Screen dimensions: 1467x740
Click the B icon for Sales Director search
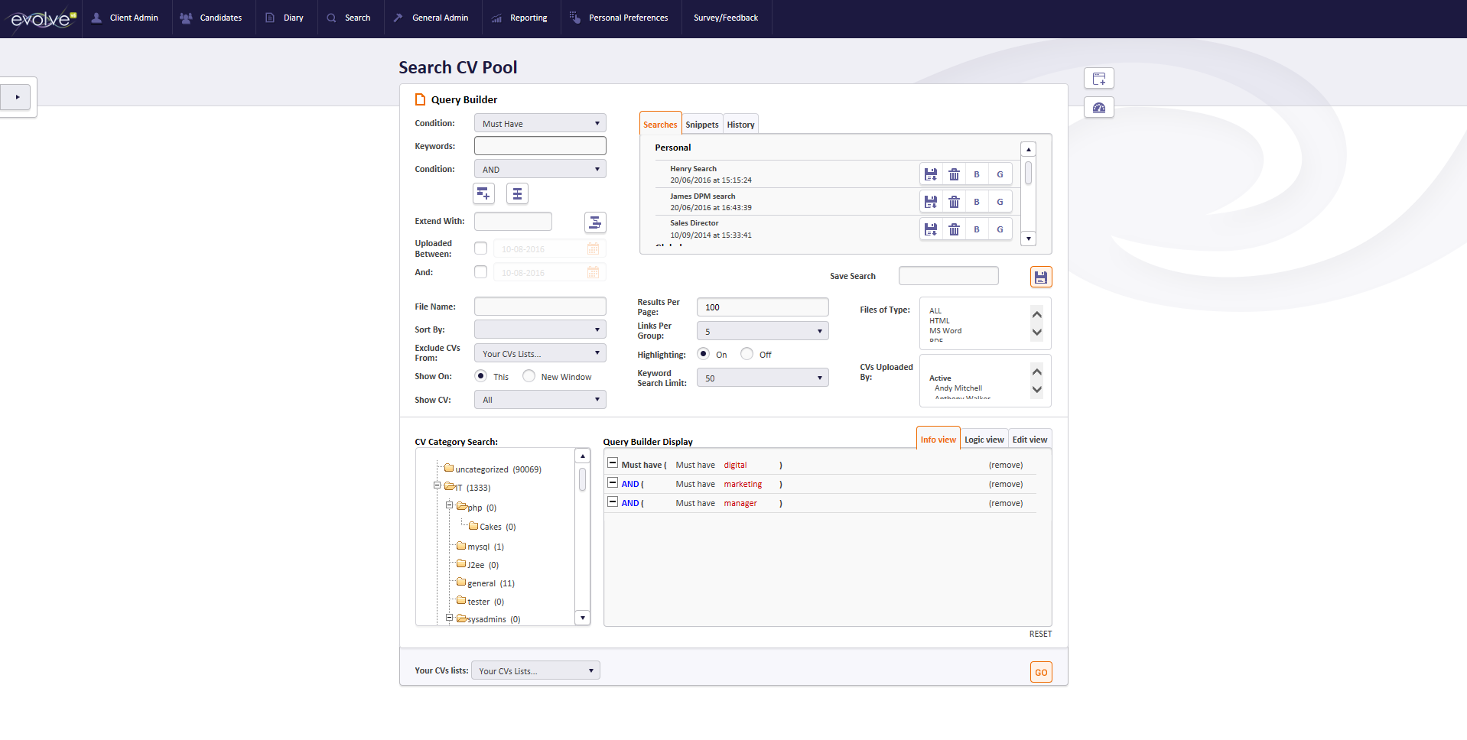[x=977, y=229]
